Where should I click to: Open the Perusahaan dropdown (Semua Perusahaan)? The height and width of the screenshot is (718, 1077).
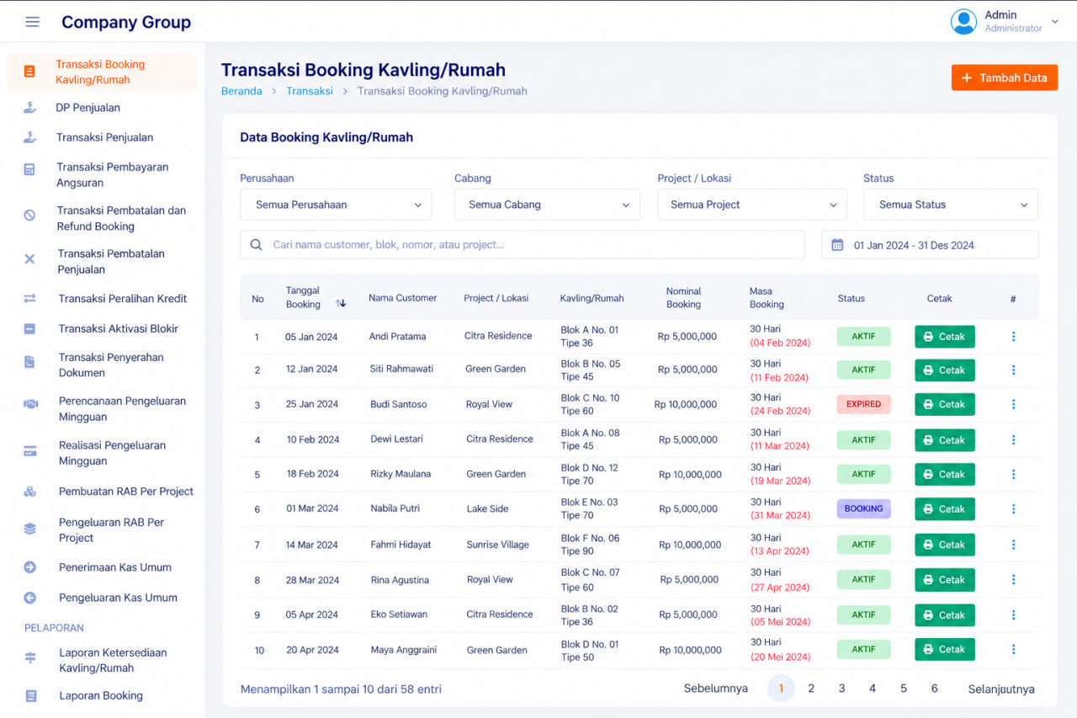336,205
